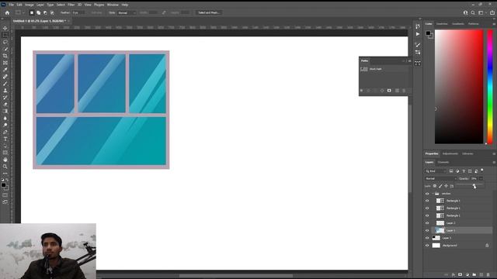Hide Layer 2 using its eye icon

tap(427, 223)
